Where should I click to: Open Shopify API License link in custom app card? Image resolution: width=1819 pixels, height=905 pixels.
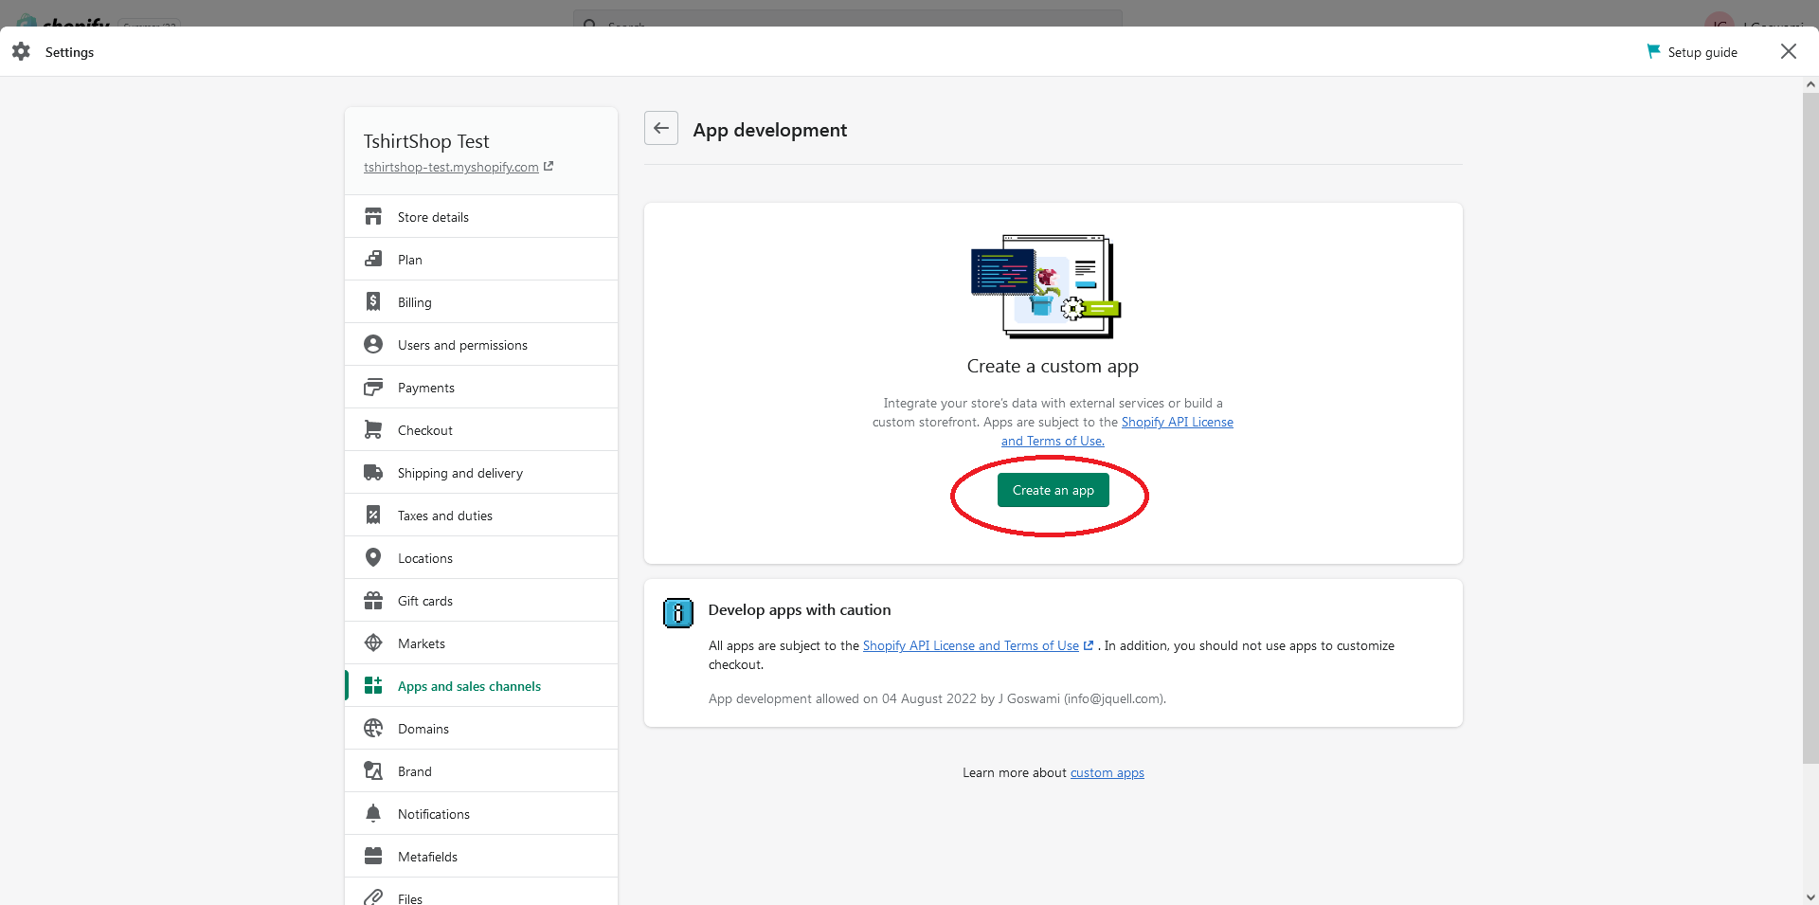pos(1177,423)
